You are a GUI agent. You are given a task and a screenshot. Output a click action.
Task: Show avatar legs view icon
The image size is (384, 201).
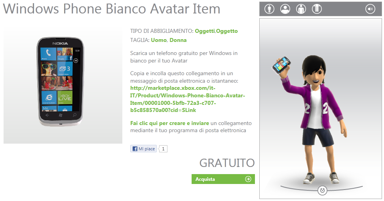click(317, 9)
